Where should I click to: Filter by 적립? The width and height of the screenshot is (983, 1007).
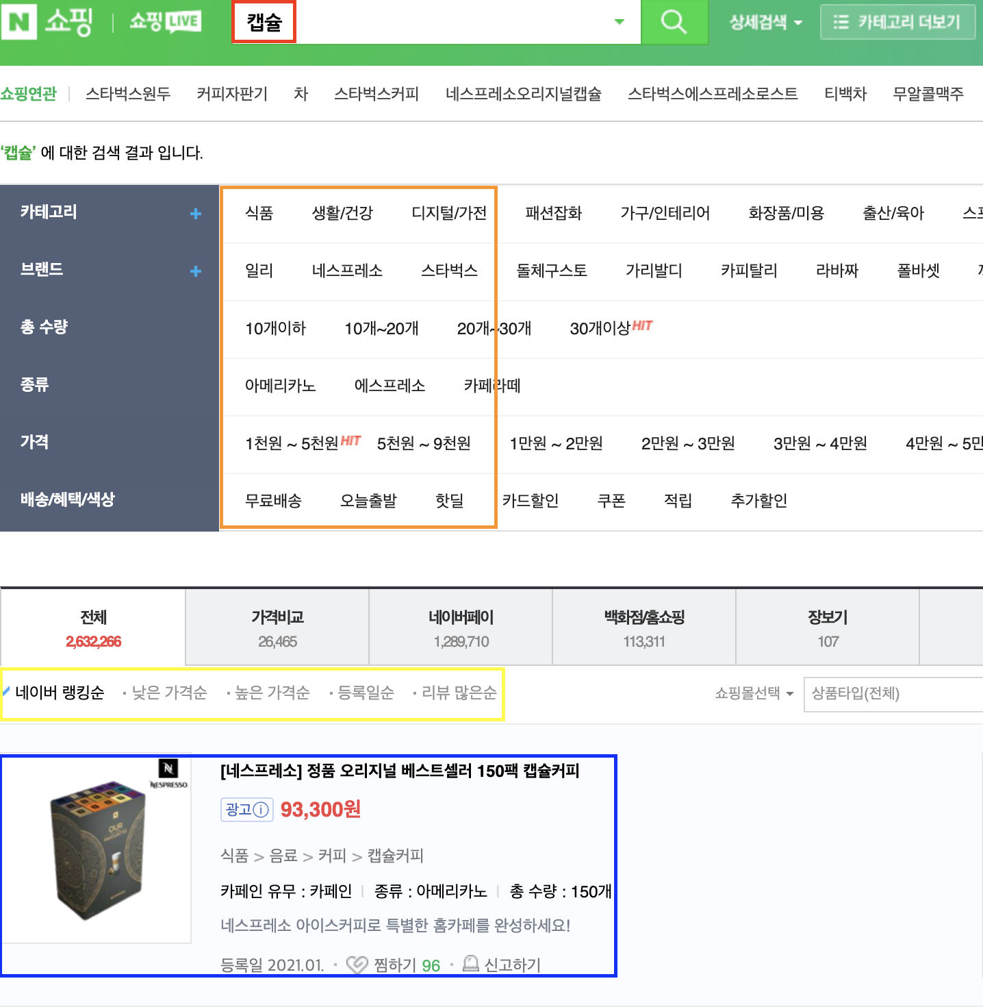pos(678,501)
